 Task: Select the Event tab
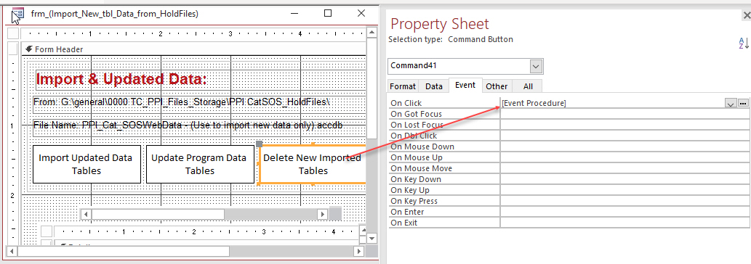(x=465, y=85)
